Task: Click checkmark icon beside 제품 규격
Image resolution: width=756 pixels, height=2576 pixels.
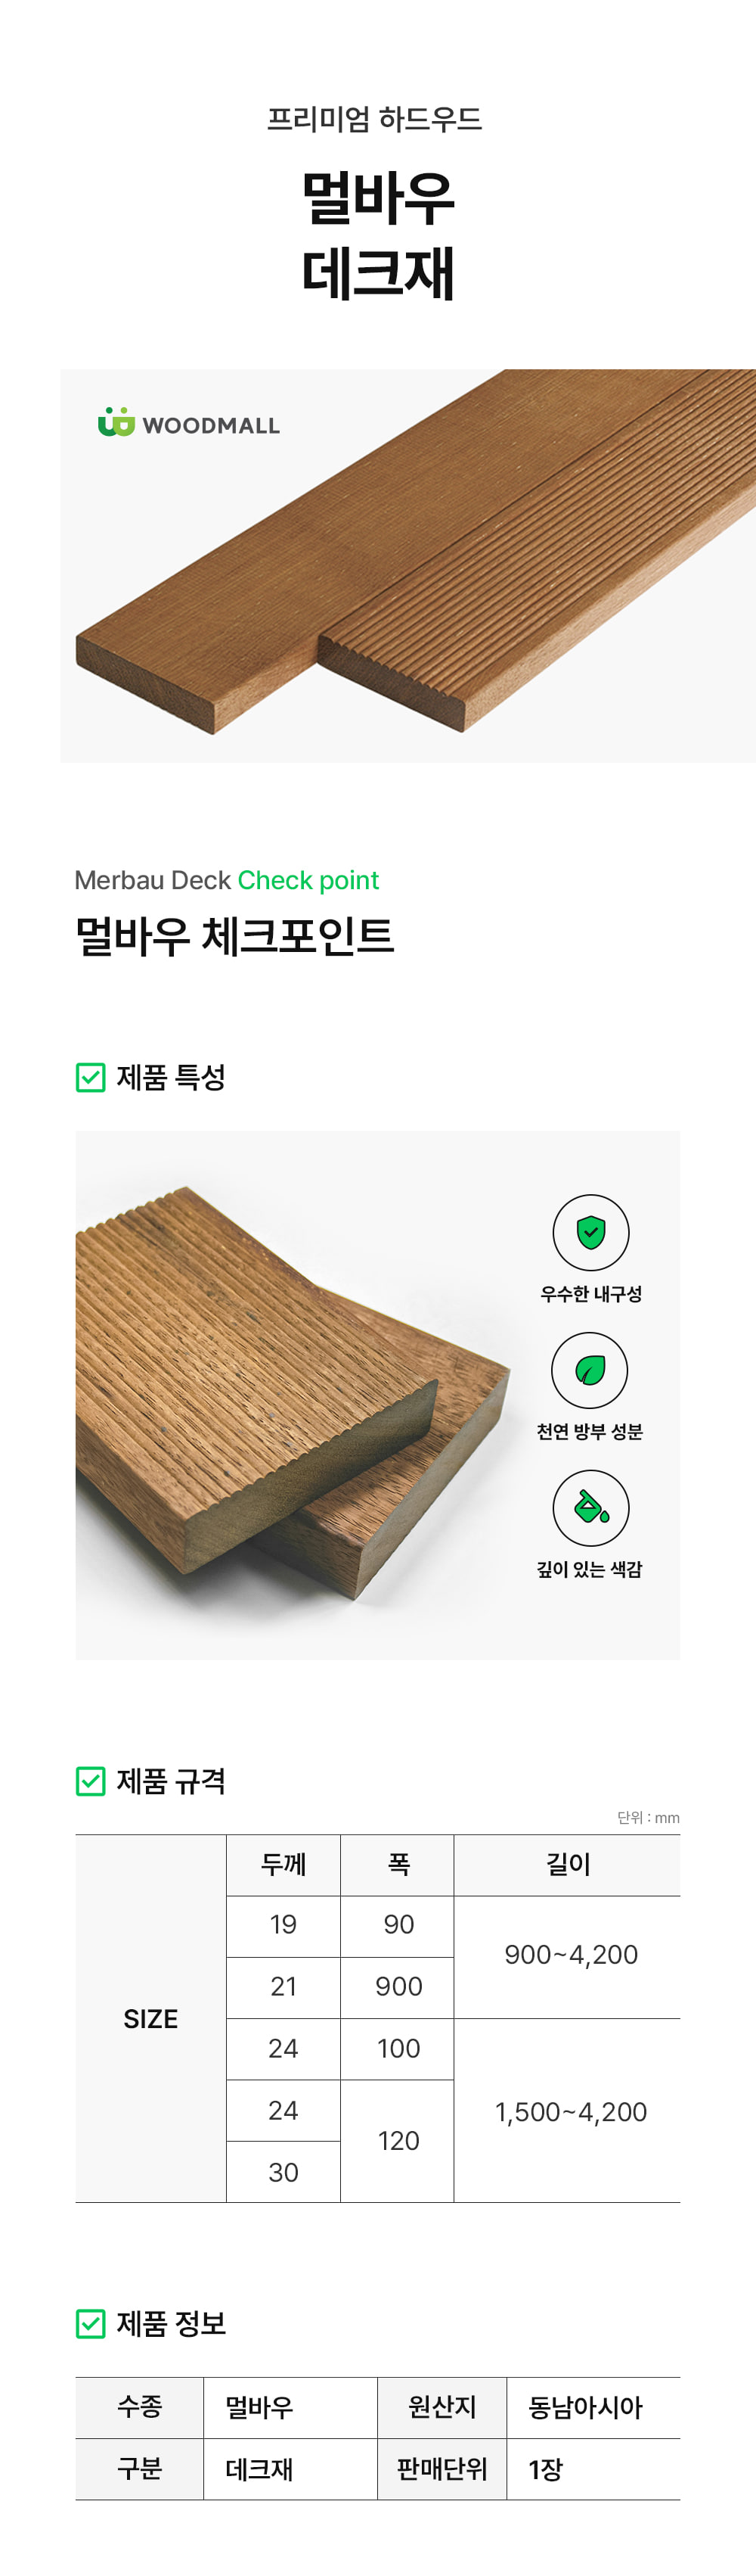Action: [91, 1780]
